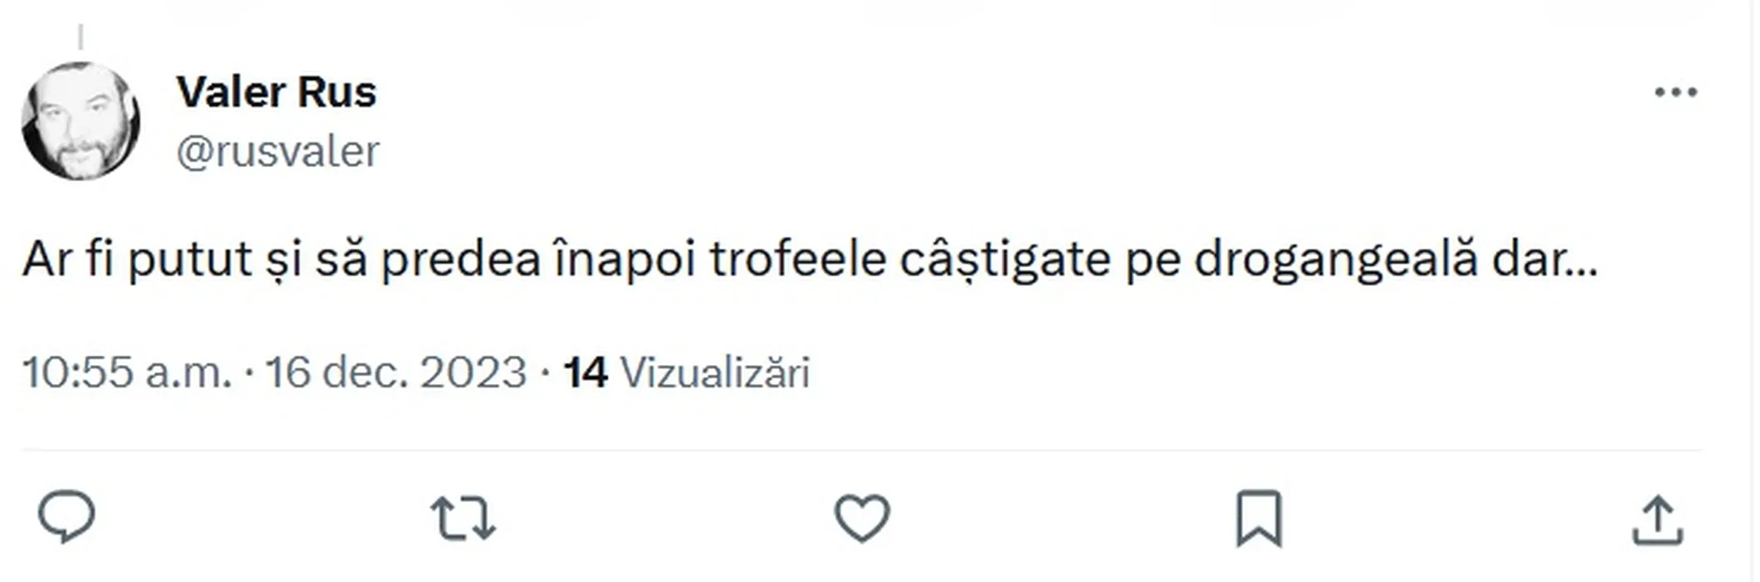The height and width of the screenshot is (582, 1760).
Task: Click the 16 dec. 2023 date
Action: [396, 372]
